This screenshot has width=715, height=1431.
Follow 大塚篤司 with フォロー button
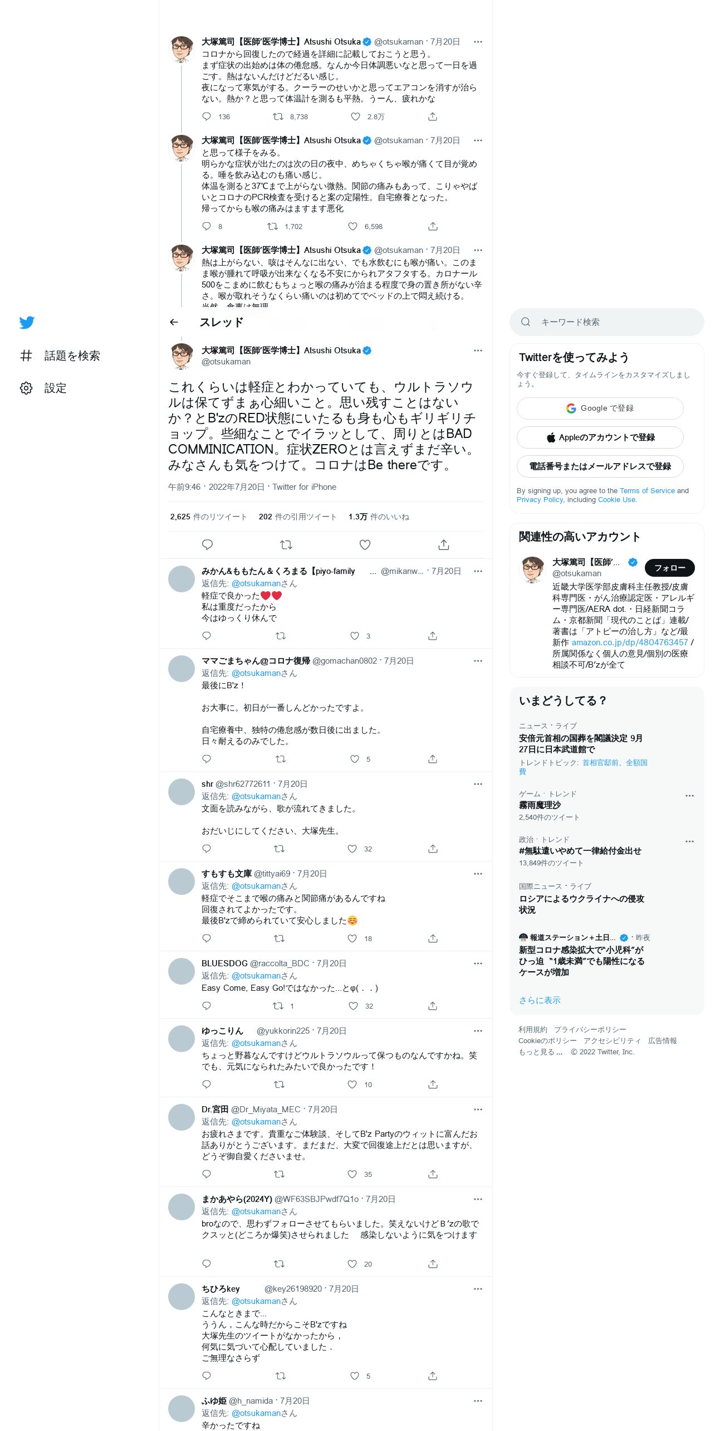[x=670, y=568]
